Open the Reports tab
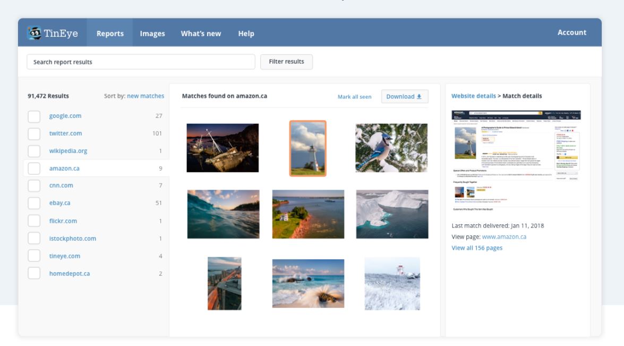Image resolution: width=624 pixels, height=346 pixels. pos(110,33)
